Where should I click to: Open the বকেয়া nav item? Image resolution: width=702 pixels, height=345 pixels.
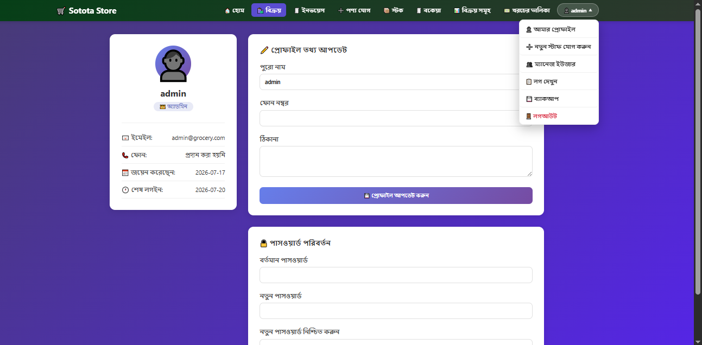point(429,10)
